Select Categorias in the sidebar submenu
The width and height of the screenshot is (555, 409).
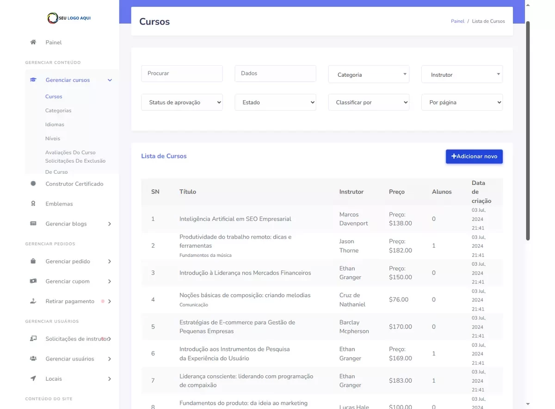tap(58, 110)
